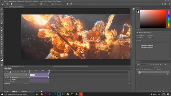Toggle the Style keyframe stopwatch

pyautogui.click(x=10, y=81)
